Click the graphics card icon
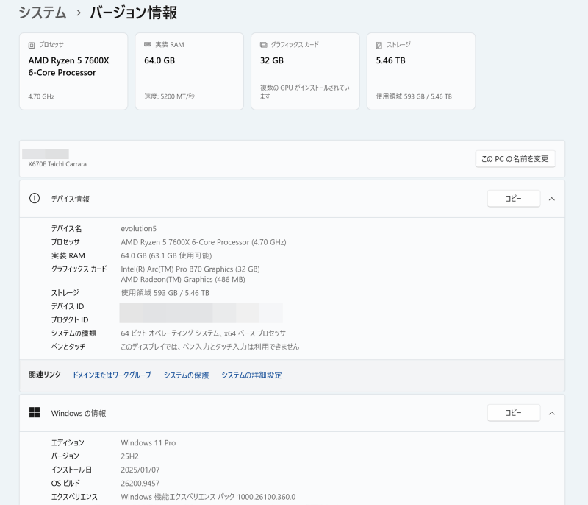The height and width of the screenshot is (505, 588). point(264,45)
